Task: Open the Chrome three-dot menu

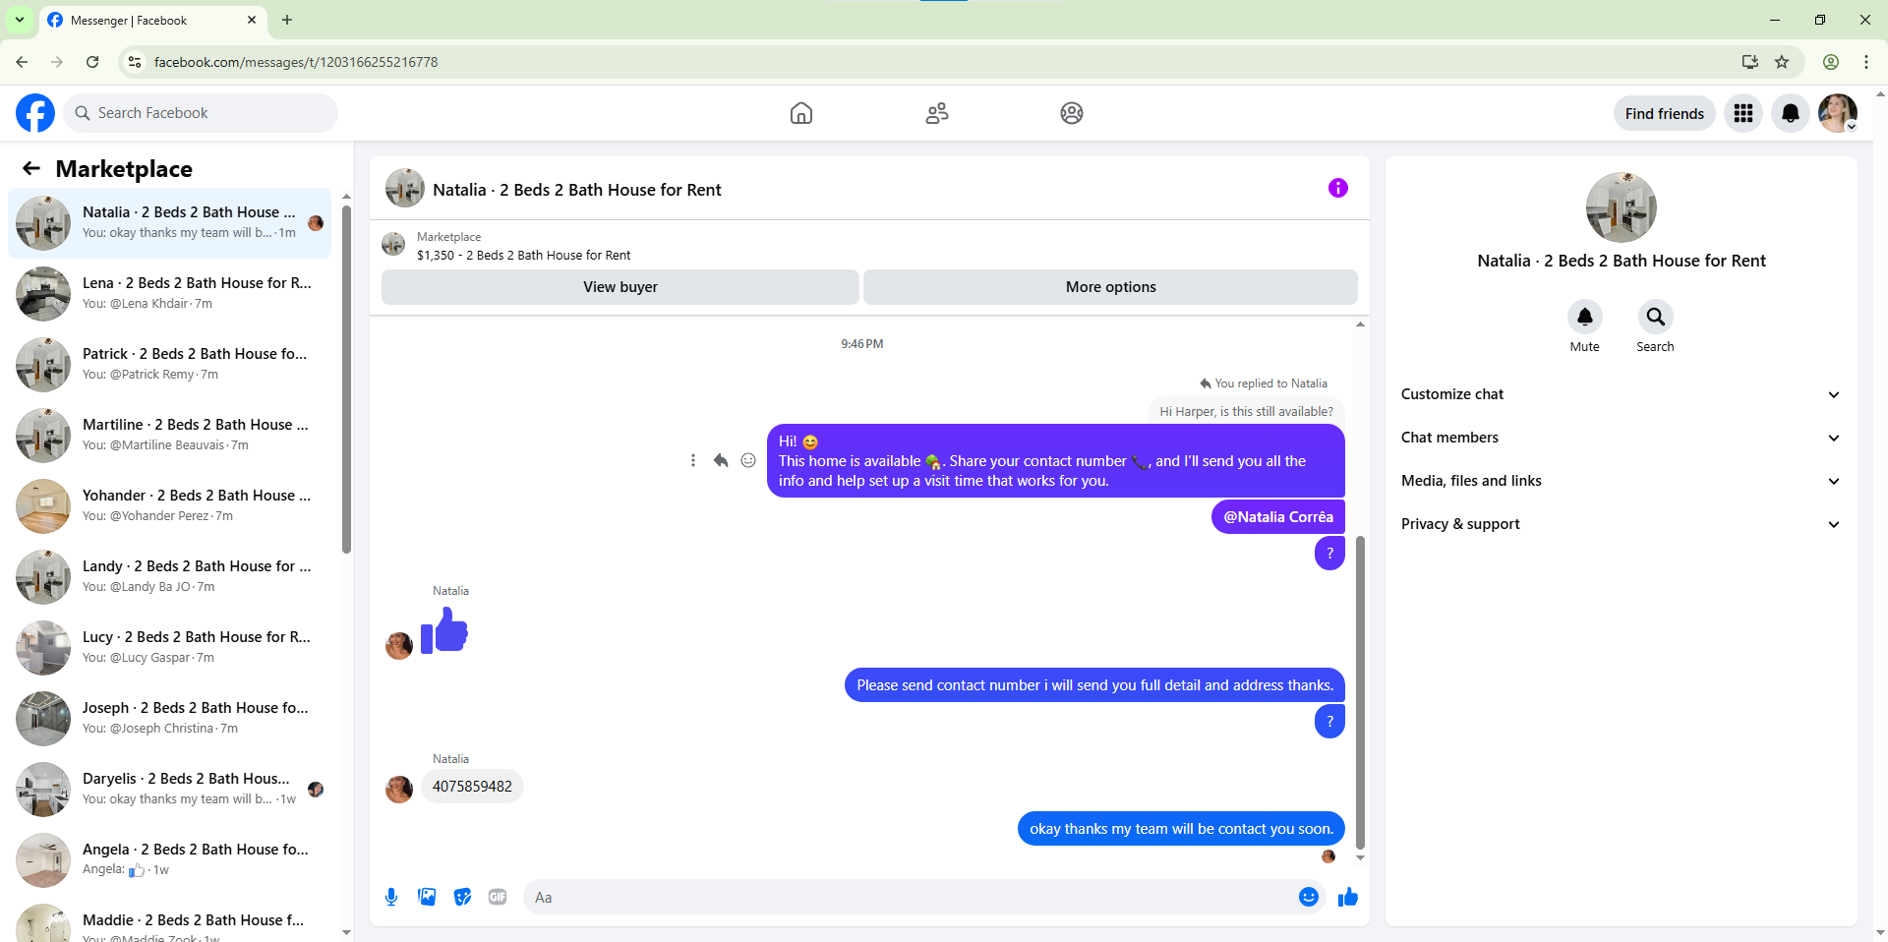Action: pos(1866,62)
